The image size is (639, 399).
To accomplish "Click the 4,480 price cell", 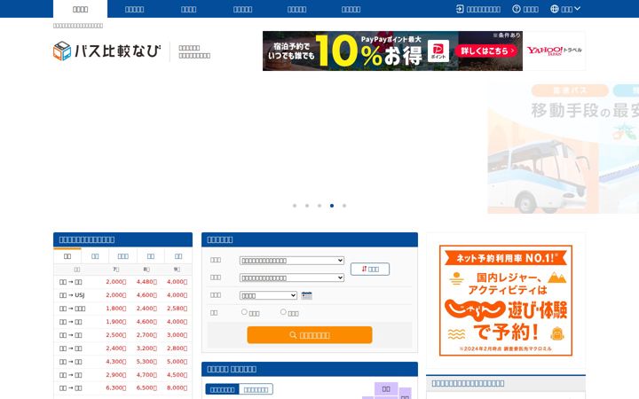I will coord(146,282).
